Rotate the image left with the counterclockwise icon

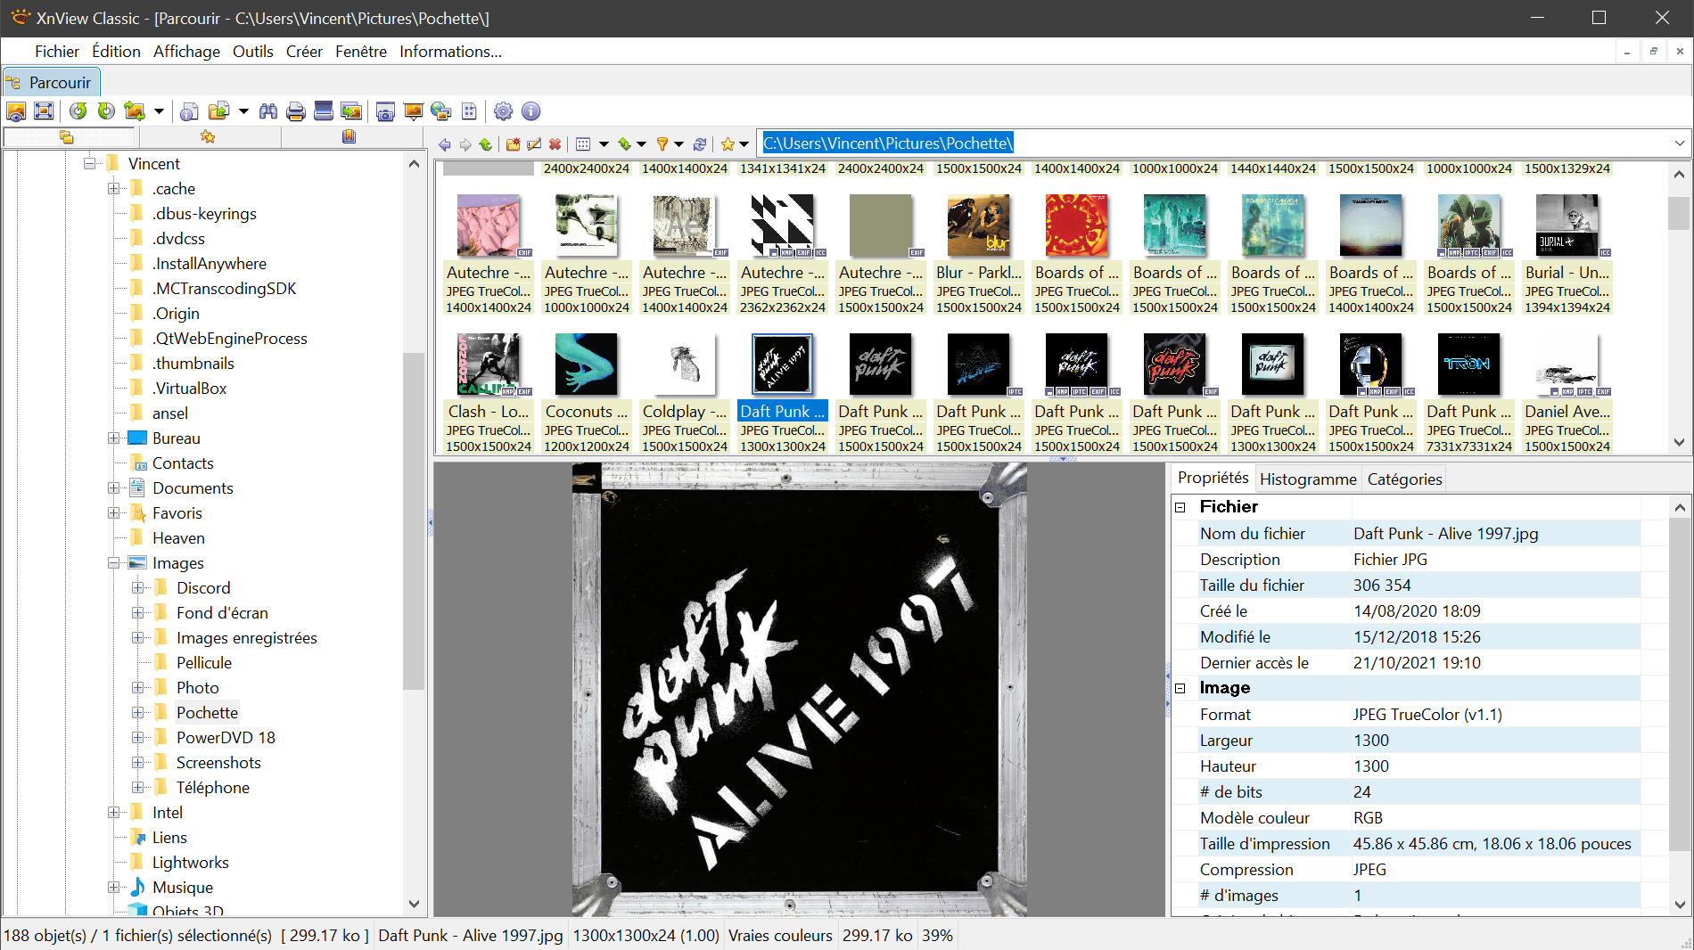tap(78, 111)
